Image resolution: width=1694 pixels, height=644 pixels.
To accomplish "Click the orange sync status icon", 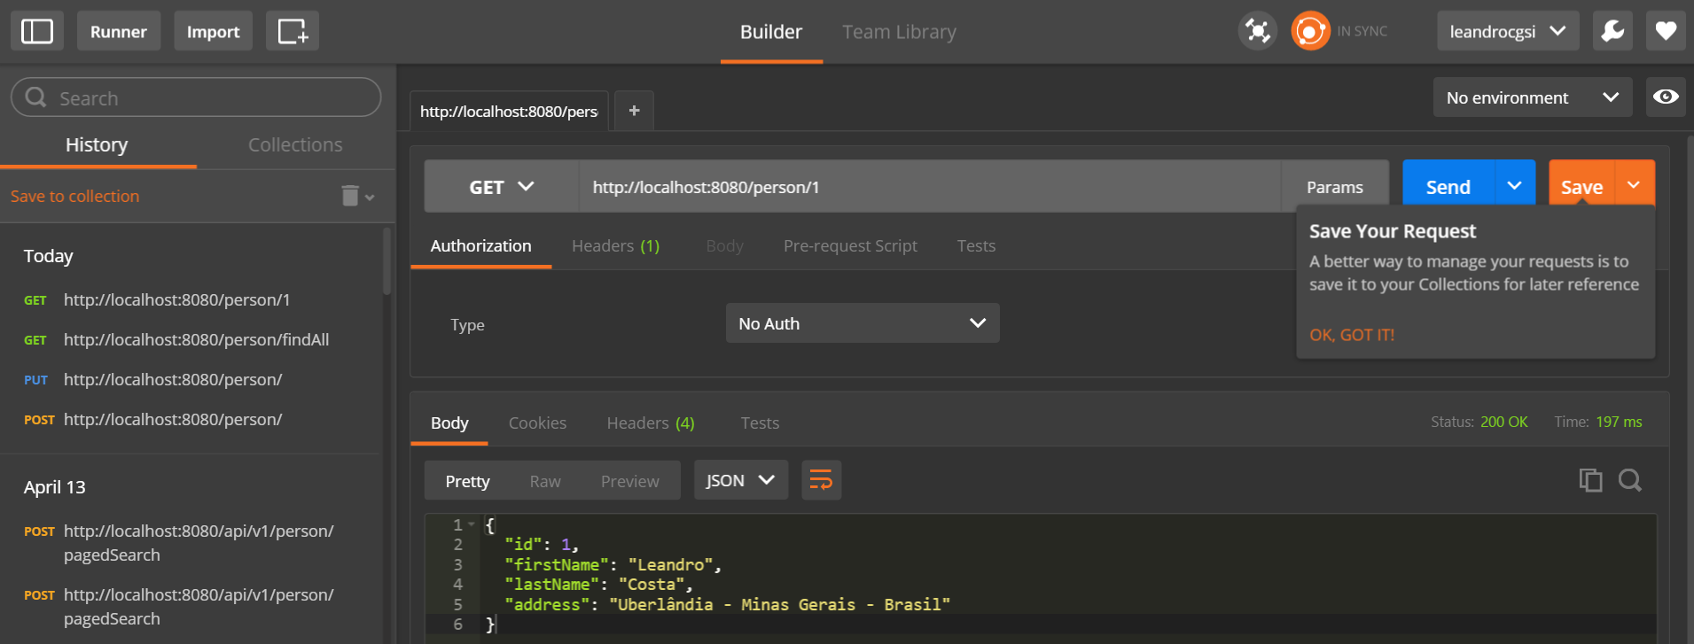I will (x=1310, y=31).
